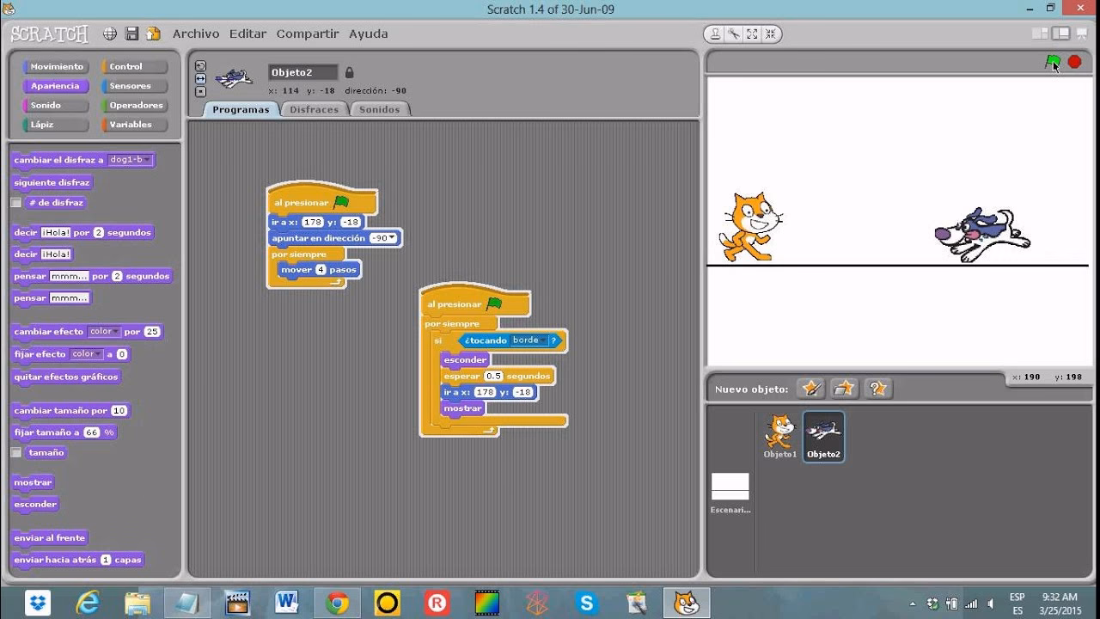Set rotation style to can rotate
Image resolution: width=1100 pixels, height=619 pixels.
coord(200,65)
